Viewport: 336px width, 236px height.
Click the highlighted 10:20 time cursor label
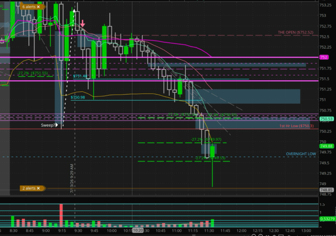click(x=138, y=230)
